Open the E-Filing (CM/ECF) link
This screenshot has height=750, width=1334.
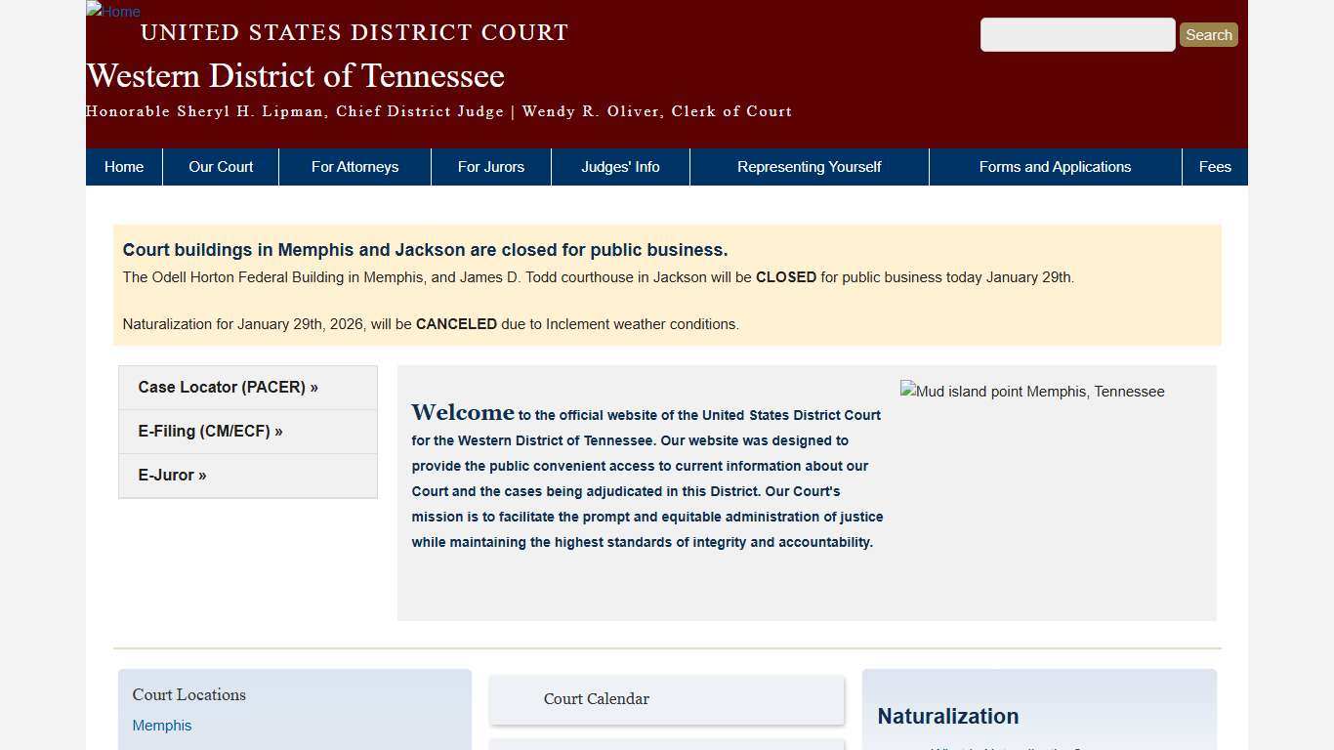point(210,431)
